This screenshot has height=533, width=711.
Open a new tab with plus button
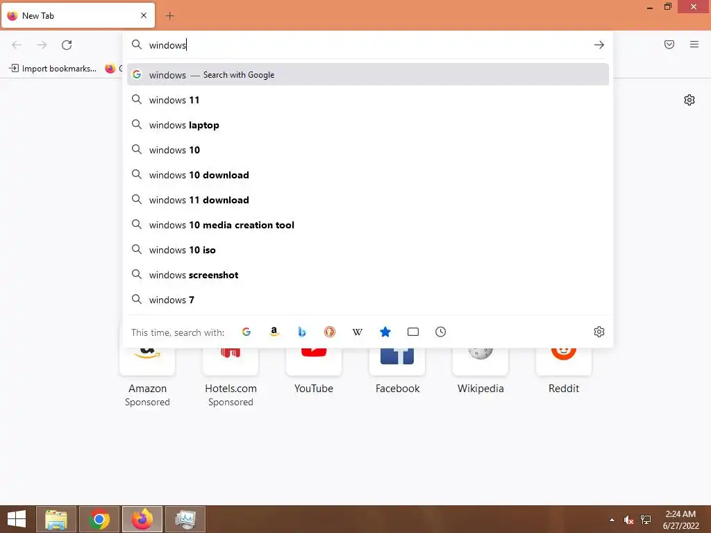click(169, 16)
